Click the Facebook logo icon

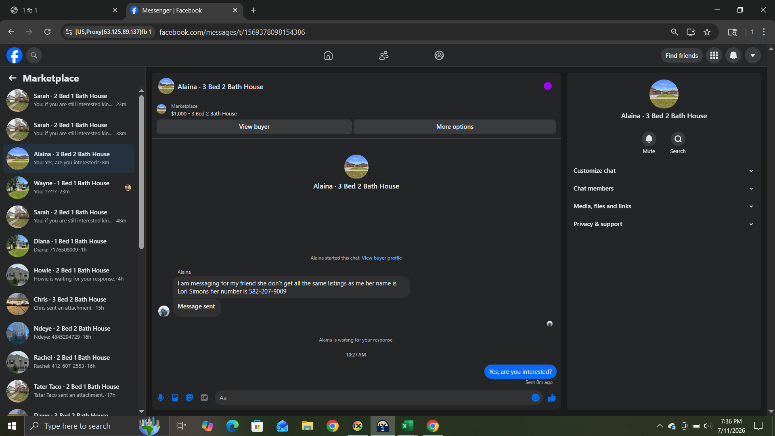pyautogui.click(x=15, y=55)
